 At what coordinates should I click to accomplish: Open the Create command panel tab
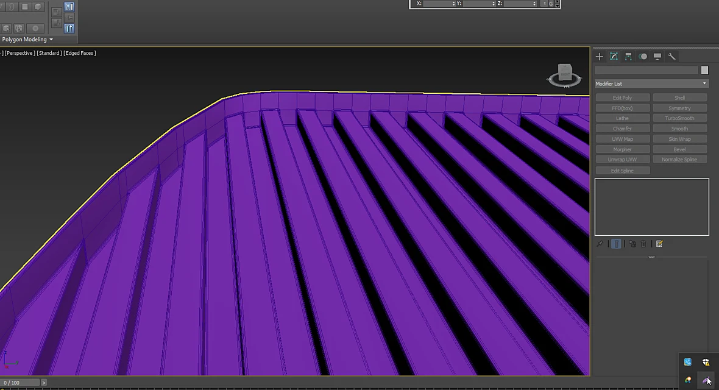pos(600,57)
